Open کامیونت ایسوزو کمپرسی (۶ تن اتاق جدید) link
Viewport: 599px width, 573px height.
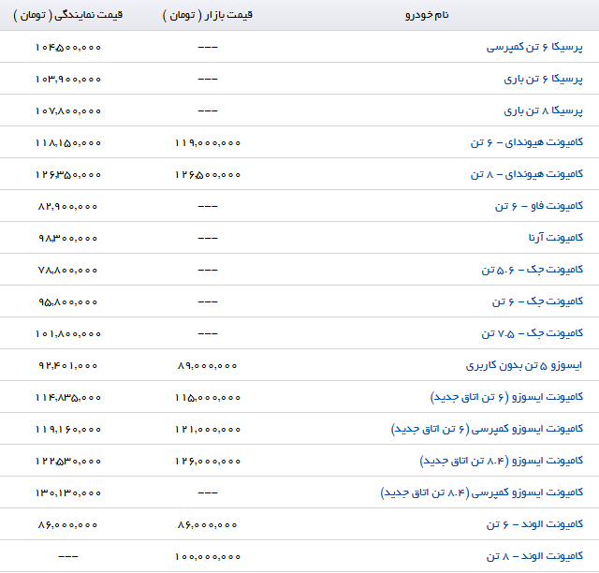tap(487, 429)
